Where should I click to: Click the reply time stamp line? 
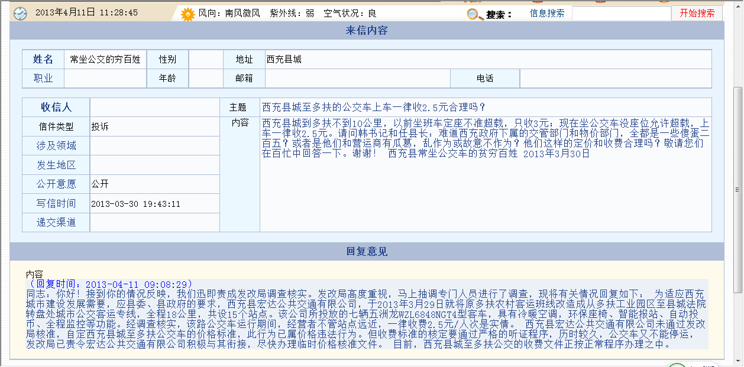pos(111,284)
